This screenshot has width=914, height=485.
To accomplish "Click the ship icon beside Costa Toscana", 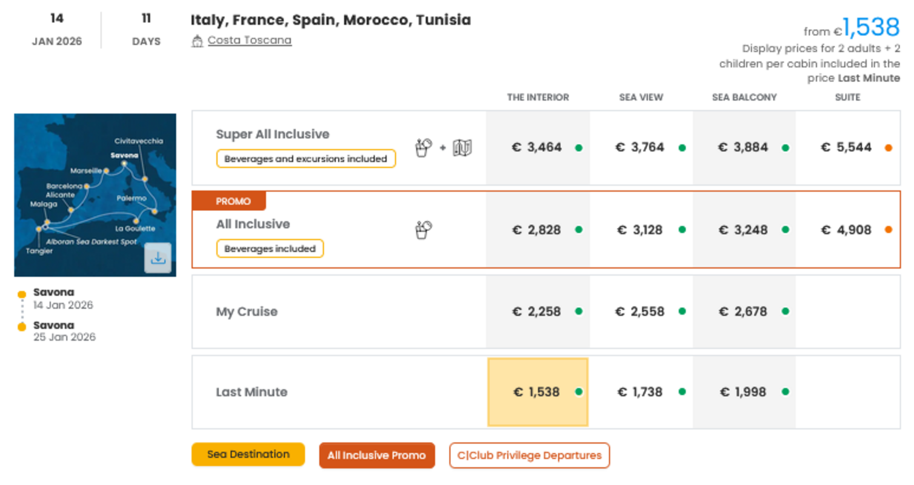I will (197, 41).
